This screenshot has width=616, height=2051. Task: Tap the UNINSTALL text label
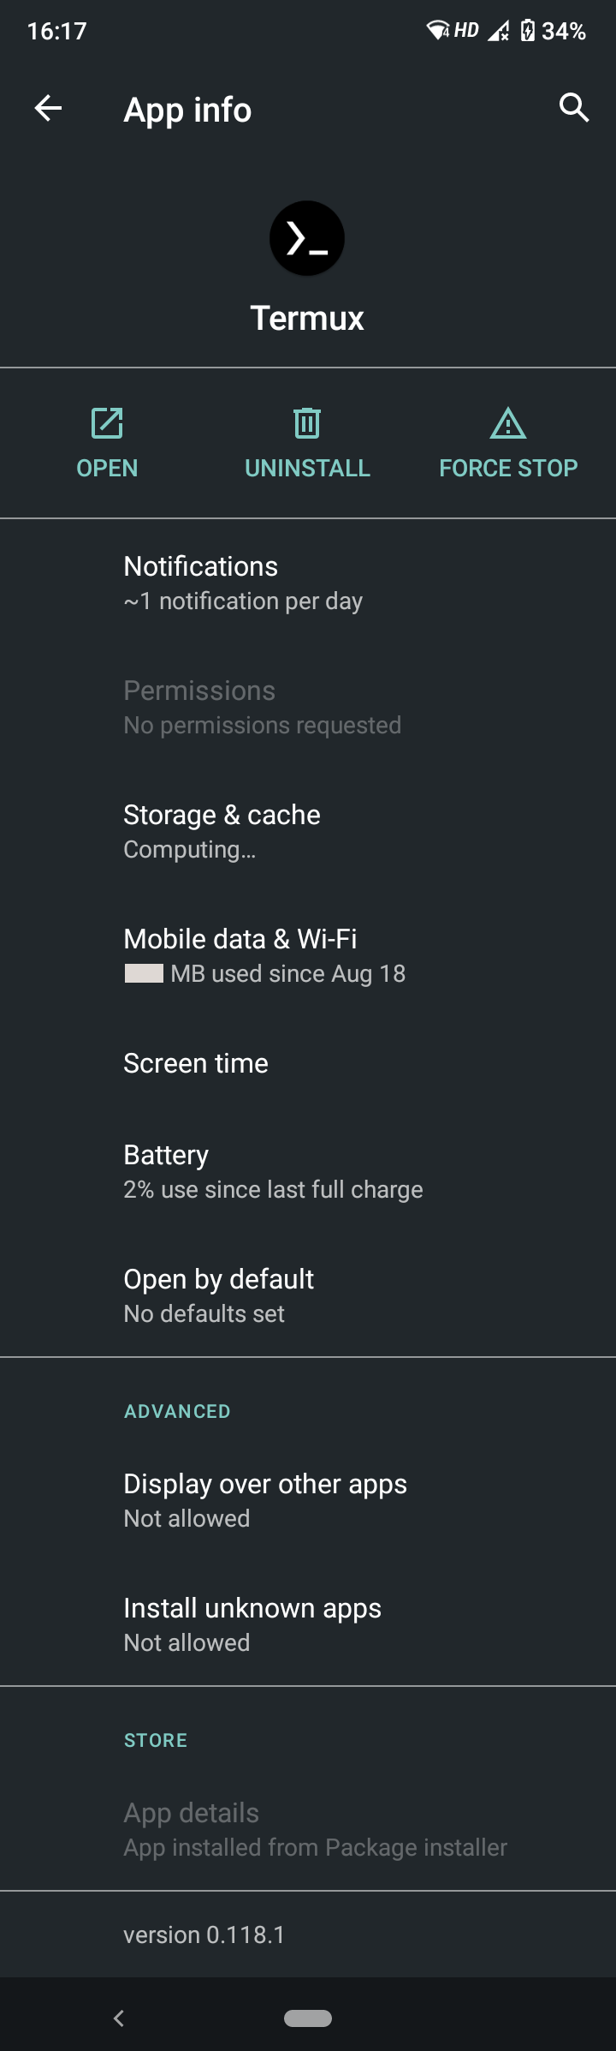(x=307, y=468)
